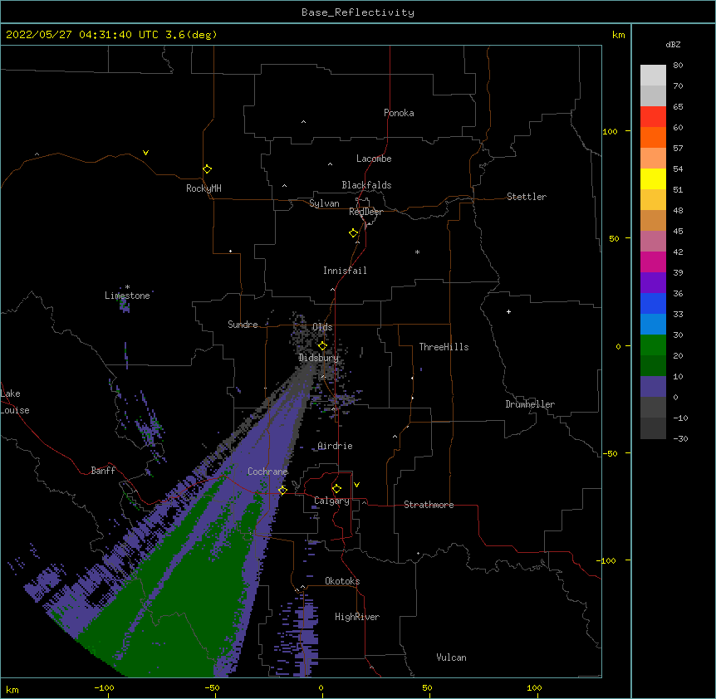
Task: Click the Strathmore label
Action: point(429,505)
